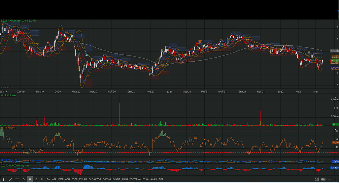Viewport: 339px width, 183px height.
Task: Toggle the E weekly timeframe button
Action: [x=36, y=179]
